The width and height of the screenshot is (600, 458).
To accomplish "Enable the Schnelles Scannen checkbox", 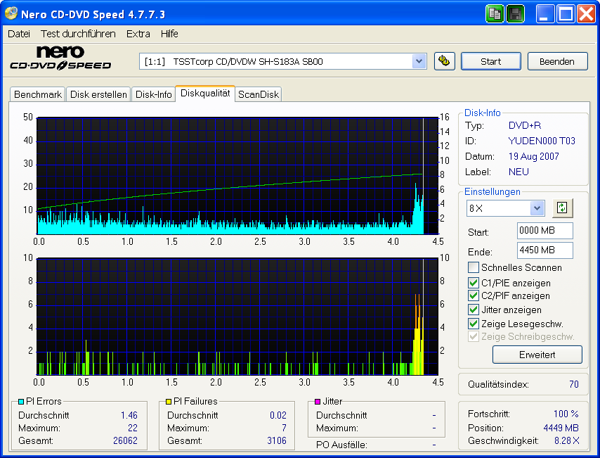I will 474,267.
